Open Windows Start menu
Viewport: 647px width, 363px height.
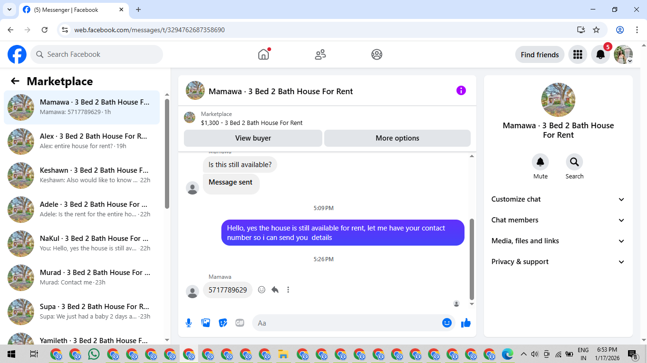click(x=11, y=354)
